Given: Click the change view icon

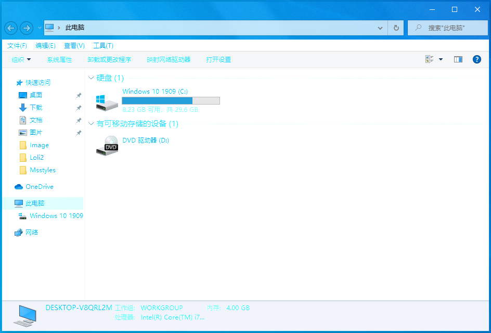Looking at the screenshot, I should tap(429, 59).
